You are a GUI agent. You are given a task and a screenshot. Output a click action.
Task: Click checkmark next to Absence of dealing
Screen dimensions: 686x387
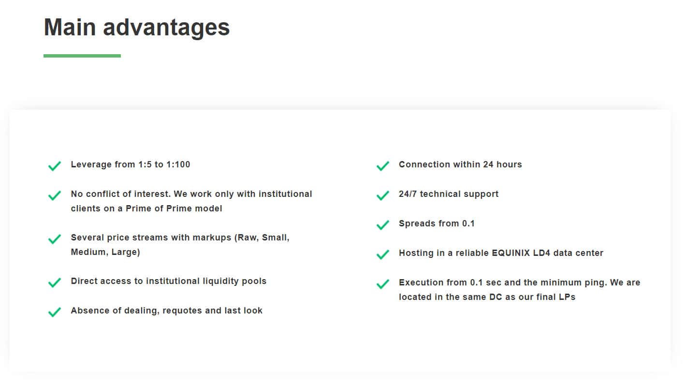[55, 312]
